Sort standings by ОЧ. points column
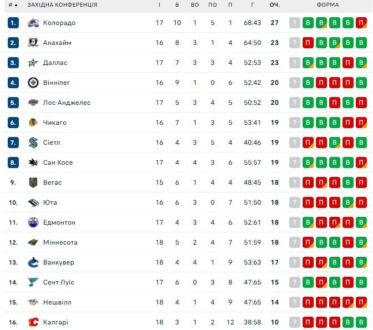The width and height of the screenshot is (373, 330). (274, 5)
